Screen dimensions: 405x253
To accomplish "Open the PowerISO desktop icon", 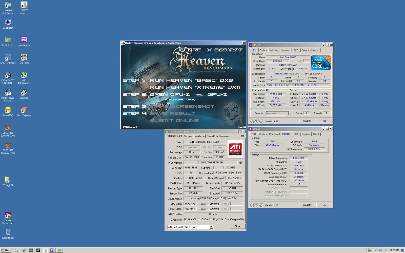I will click(x=8, y=112).
